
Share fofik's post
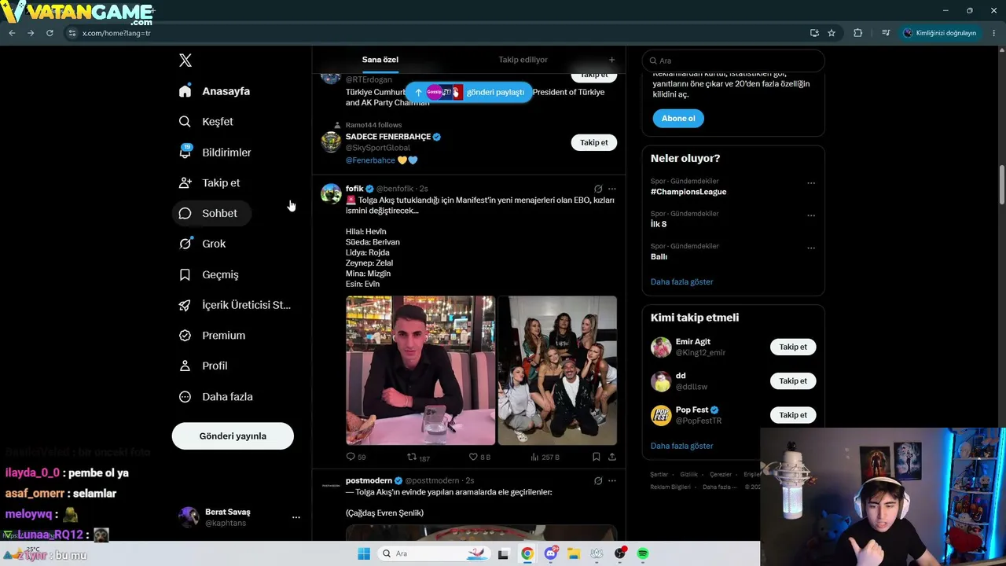(x=612, y=457)
